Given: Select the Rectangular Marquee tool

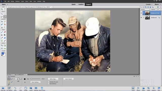Looking at the screenshot, I should coord(5,14).
